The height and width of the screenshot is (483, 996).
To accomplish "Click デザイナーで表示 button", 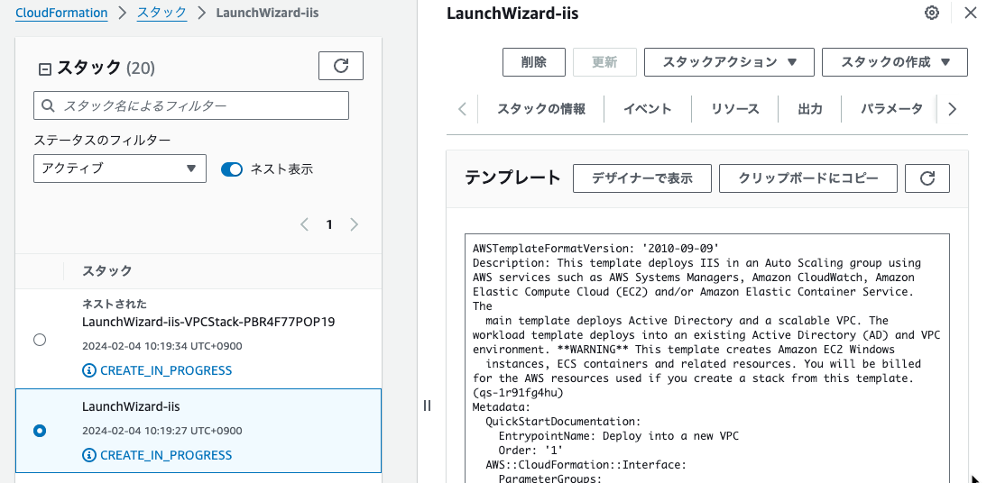I will 642,178.
